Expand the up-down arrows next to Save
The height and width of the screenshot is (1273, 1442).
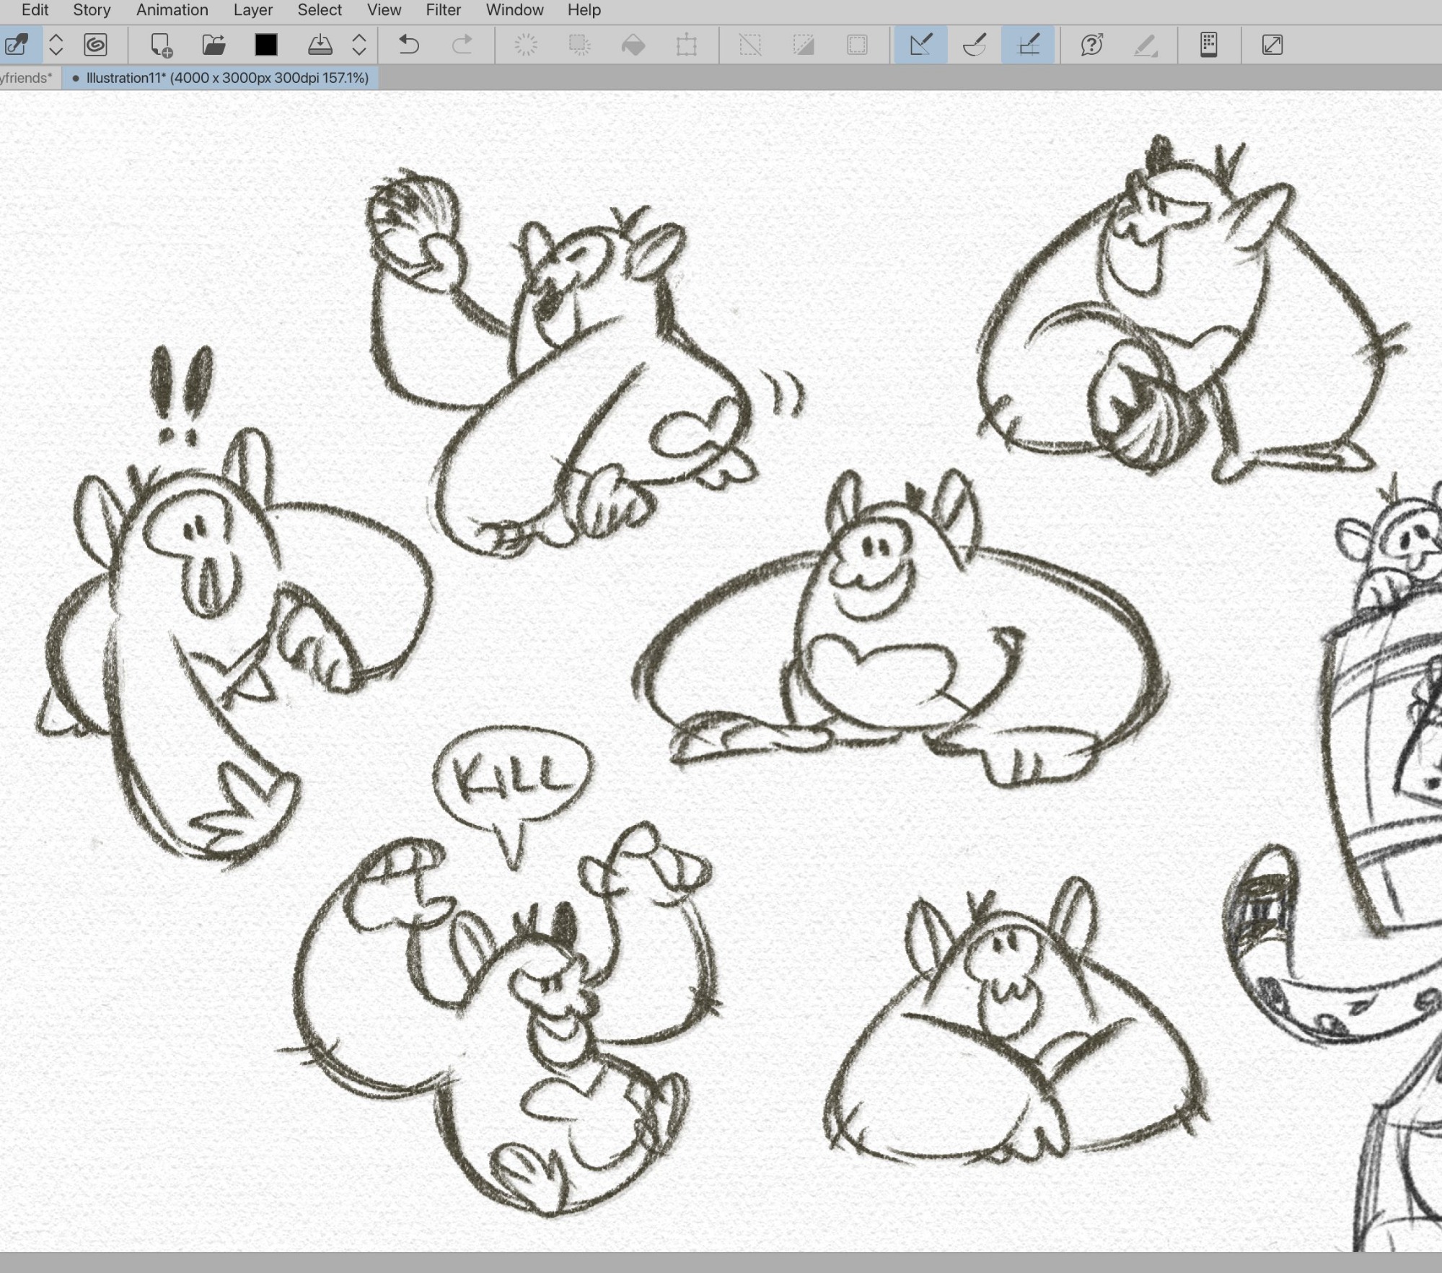[359, 45]
